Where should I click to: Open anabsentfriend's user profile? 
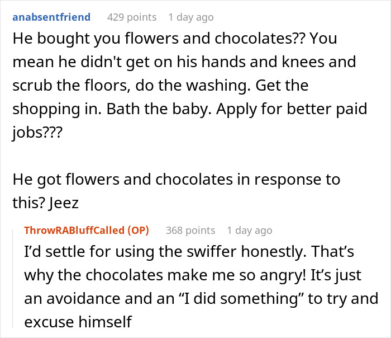point(50,17)
